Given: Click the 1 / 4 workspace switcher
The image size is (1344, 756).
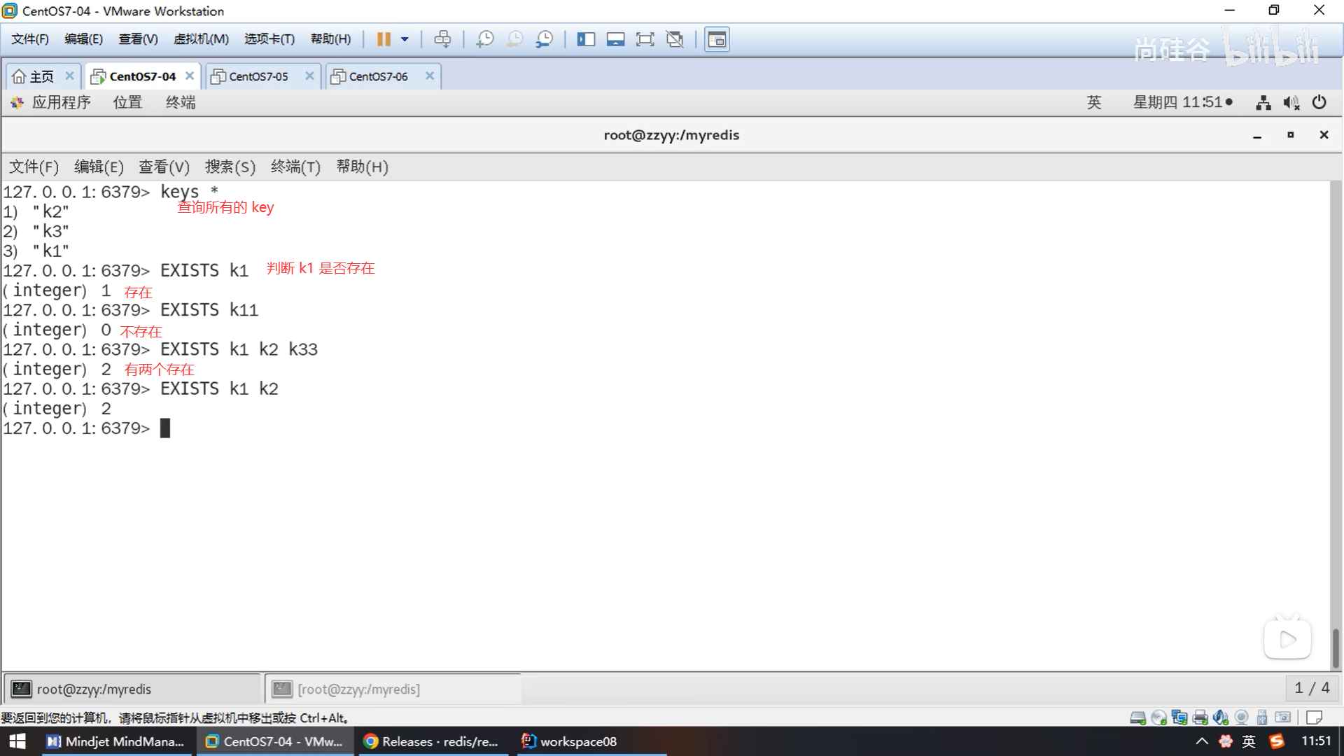Looking at the screenshot, I should (x=1311, y=688).
